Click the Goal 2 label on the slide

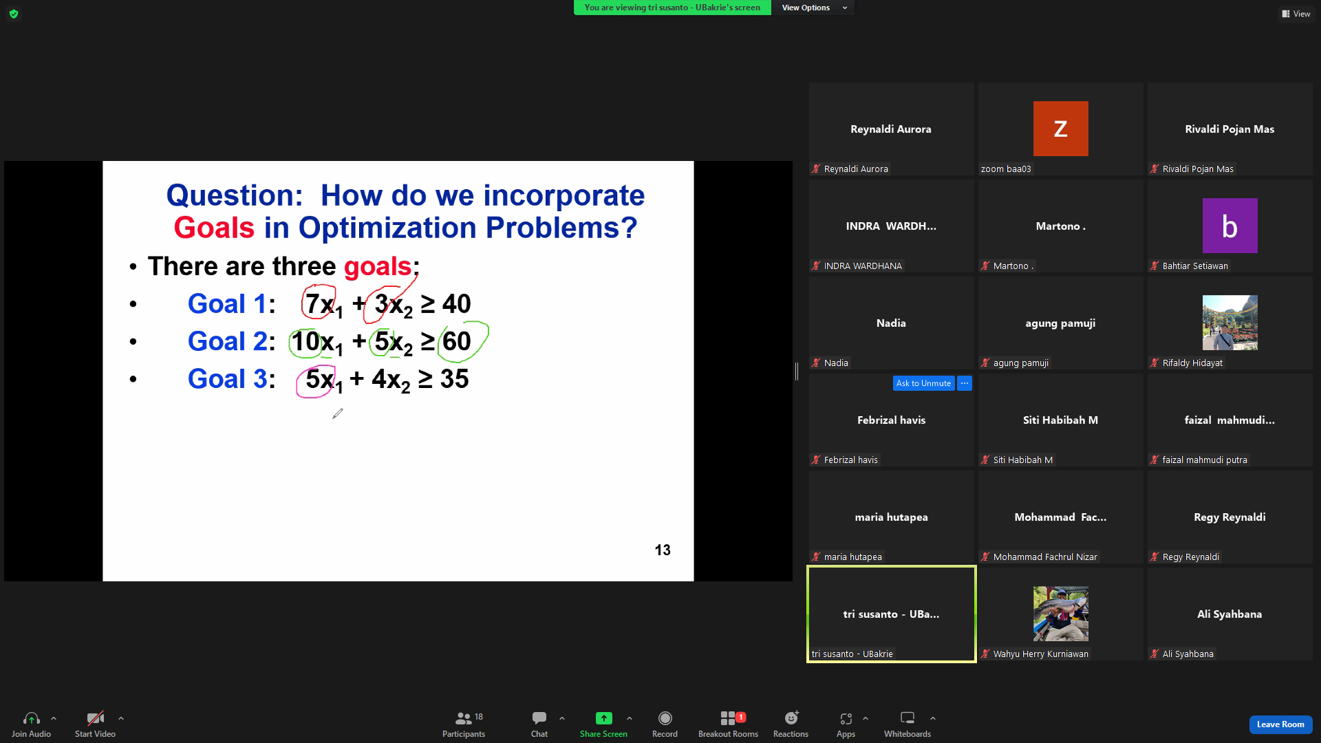point(231,341)
